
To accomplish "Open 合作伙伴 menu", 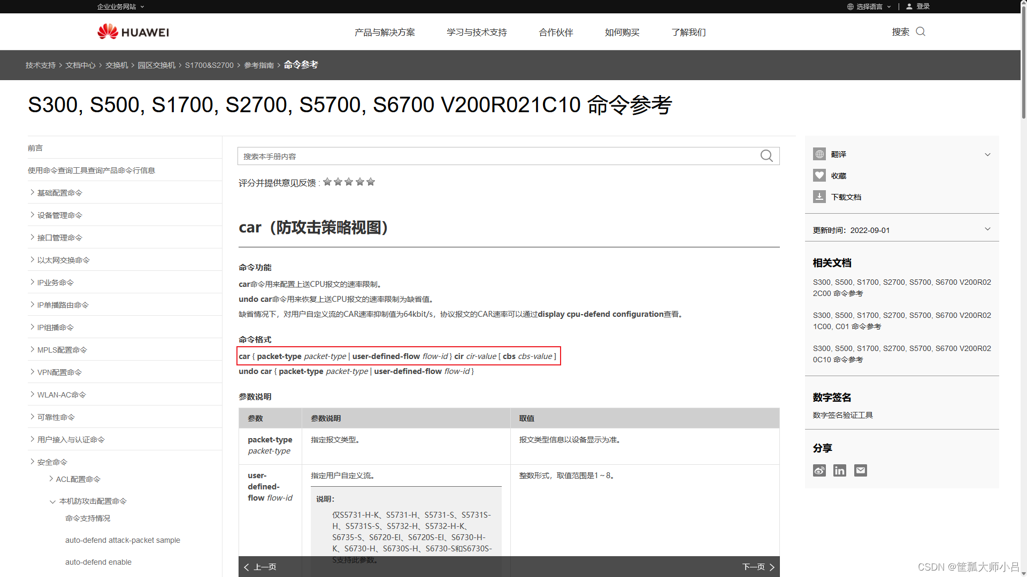I will 556,32.
